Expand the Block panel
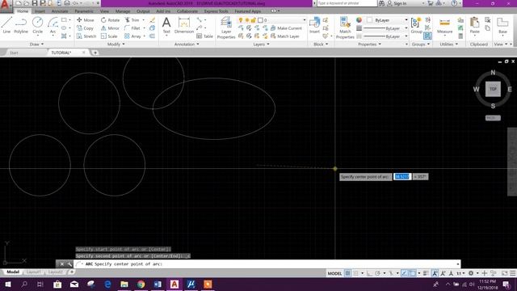 (x=321, y=44)
